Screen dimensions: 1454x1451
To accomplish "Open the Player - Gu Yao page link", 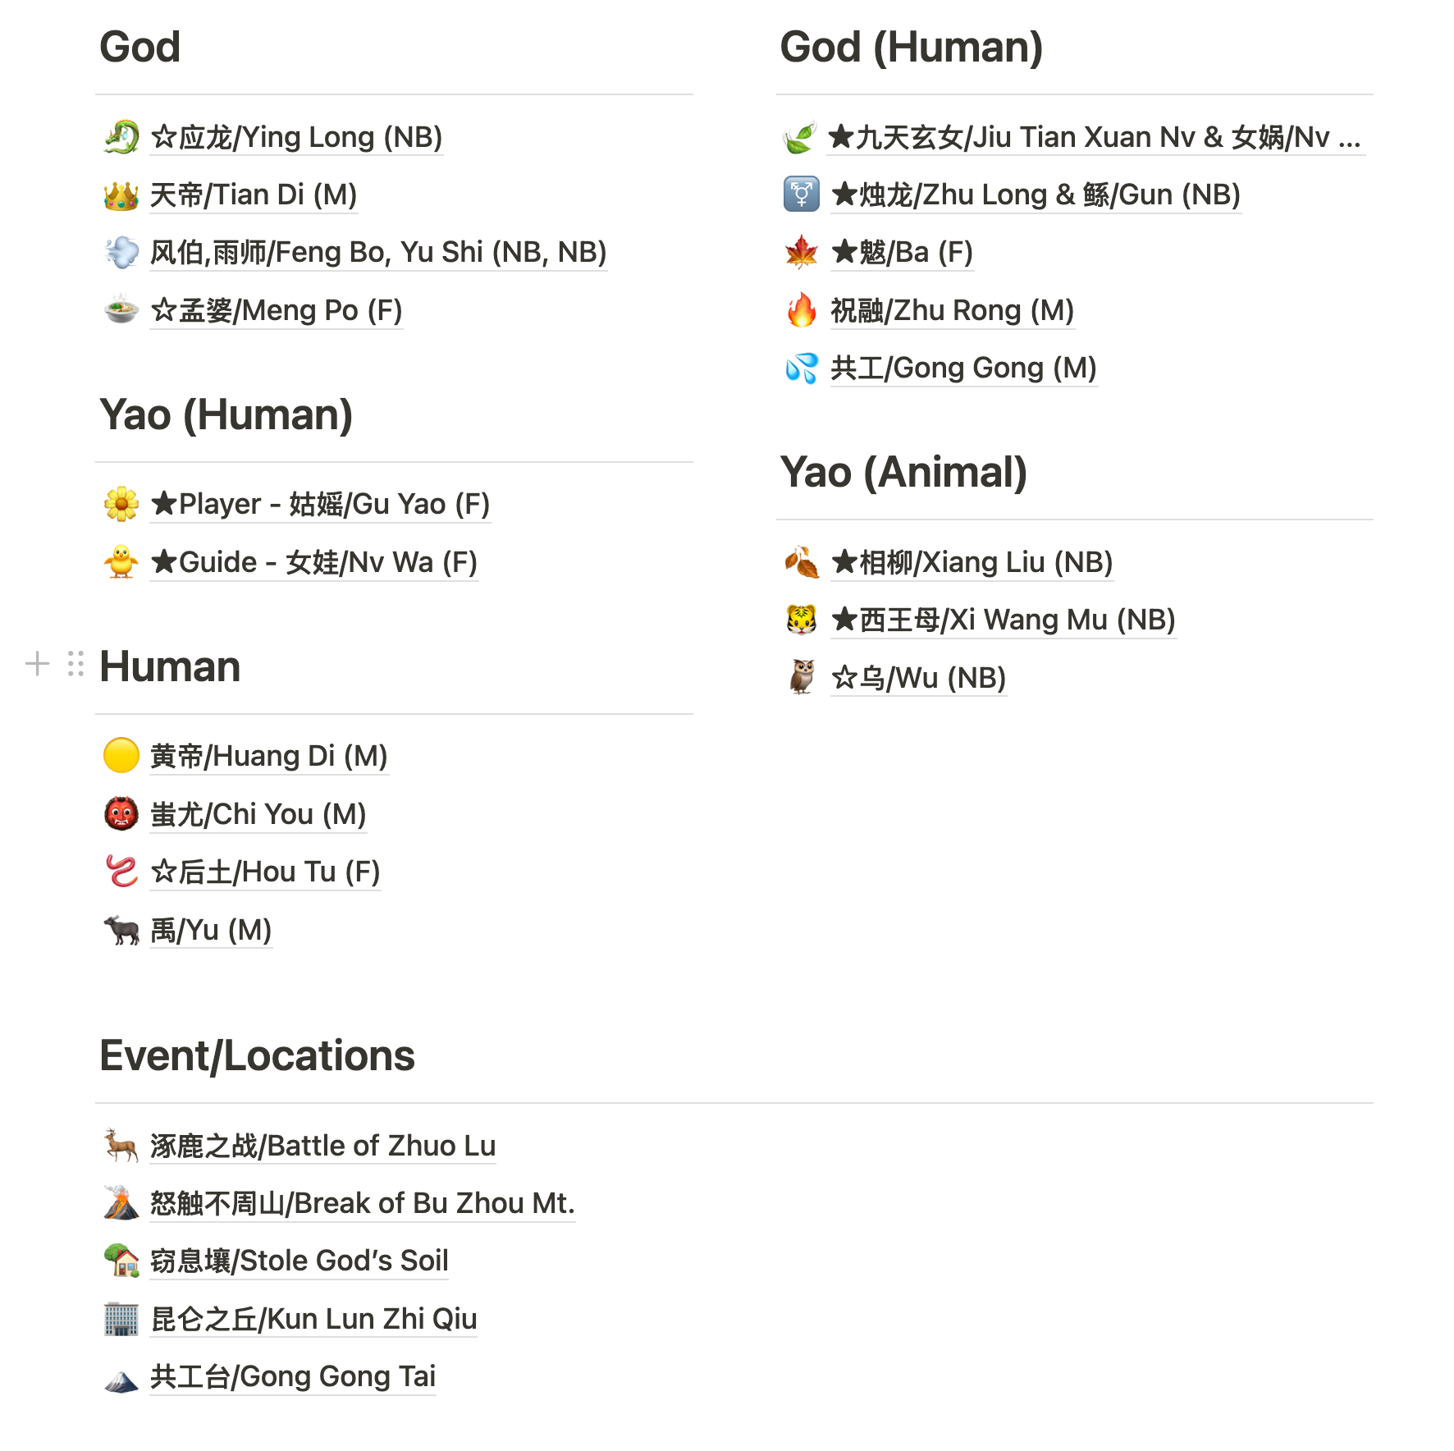I will point(320,504).
